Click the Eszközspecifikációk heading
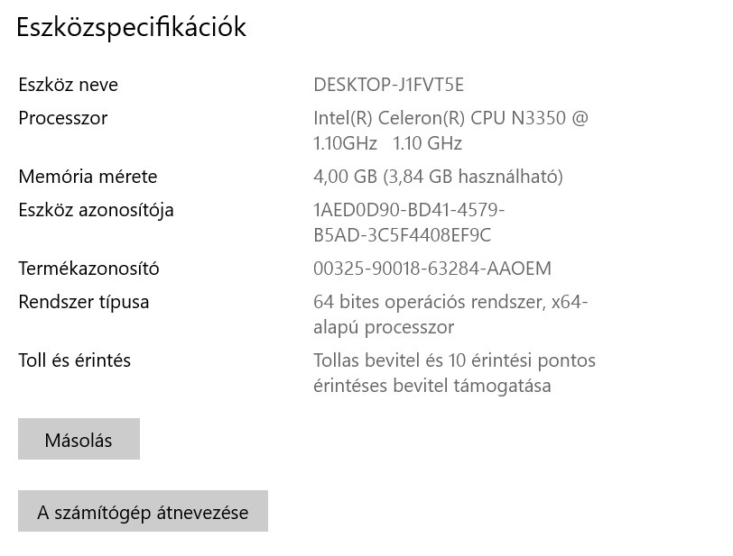The image size is (733, 556). pyautogui.click(x=132, y=27)
